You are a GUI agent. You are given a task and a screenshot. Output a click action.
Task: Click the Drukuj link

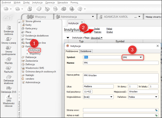coord(110,32)
